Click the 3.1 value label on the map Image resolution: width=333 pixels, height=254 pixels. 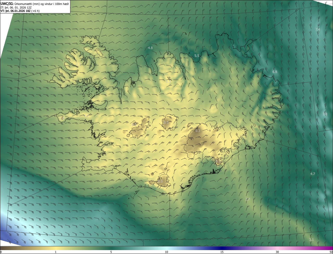click(x=311, y=239)
